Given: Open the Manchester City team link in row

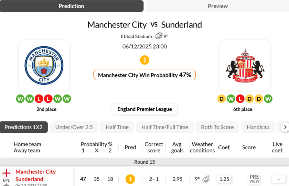Looking at the screenshot, I should coord(35,172).
